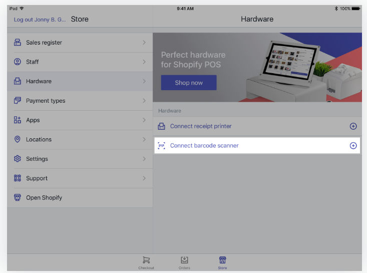The width and height of the screenshot is (367, 273).
Task: Expand Locations row chevron
Action: [x=144, y=139]
